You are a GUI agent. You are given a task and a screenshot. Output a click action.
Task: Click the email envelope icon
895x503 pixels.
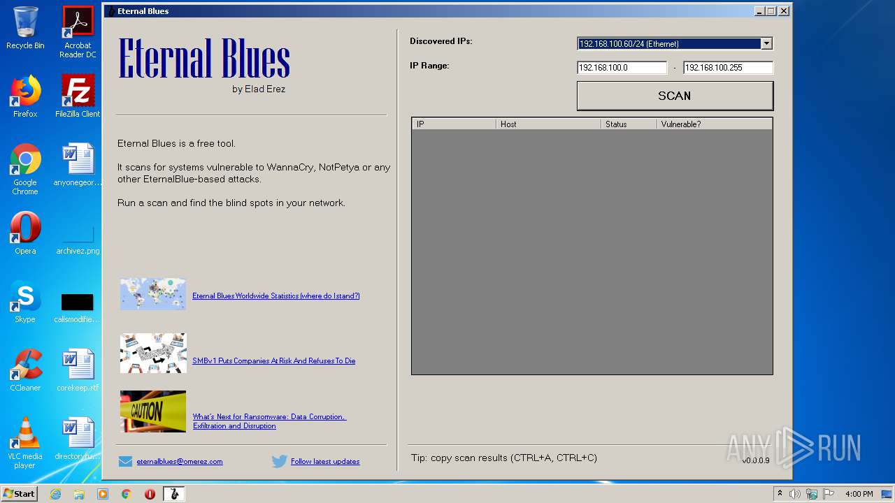[125, 461]
